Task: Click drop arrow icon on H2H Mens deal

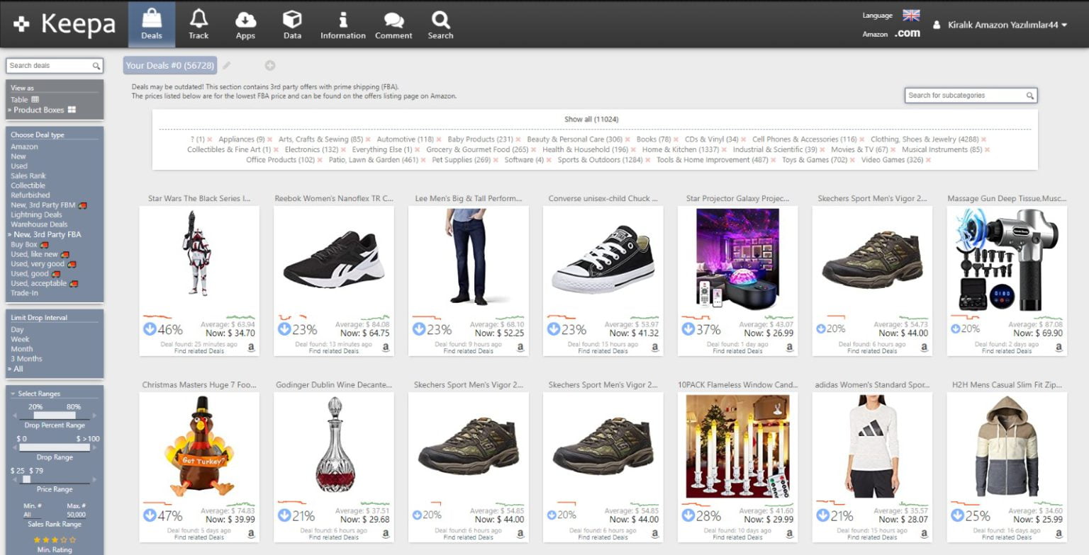Action: tap(958, 515)
